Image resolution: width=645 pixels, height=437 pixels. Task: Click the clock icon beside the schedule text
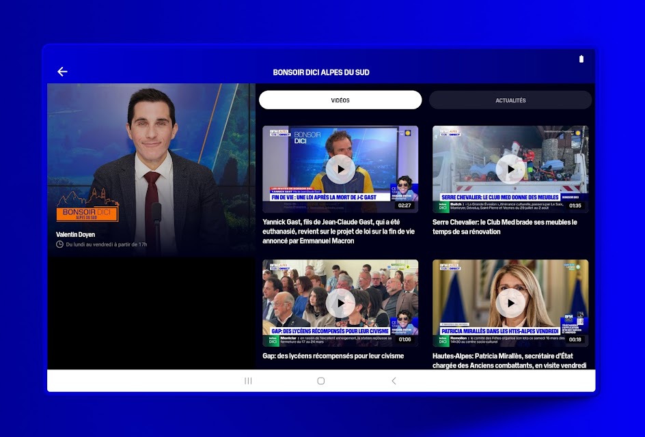pyautogui.click(x=59, y=244)
